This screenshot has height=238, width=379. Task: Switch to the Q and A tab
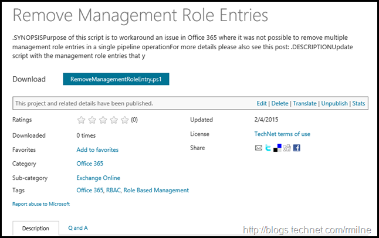pos(78,228)
